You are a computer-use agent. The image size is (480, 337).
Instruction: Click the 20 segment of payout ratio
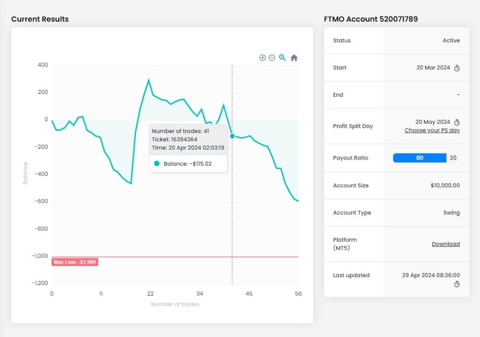pyautogui.click(x=453, y=158)
